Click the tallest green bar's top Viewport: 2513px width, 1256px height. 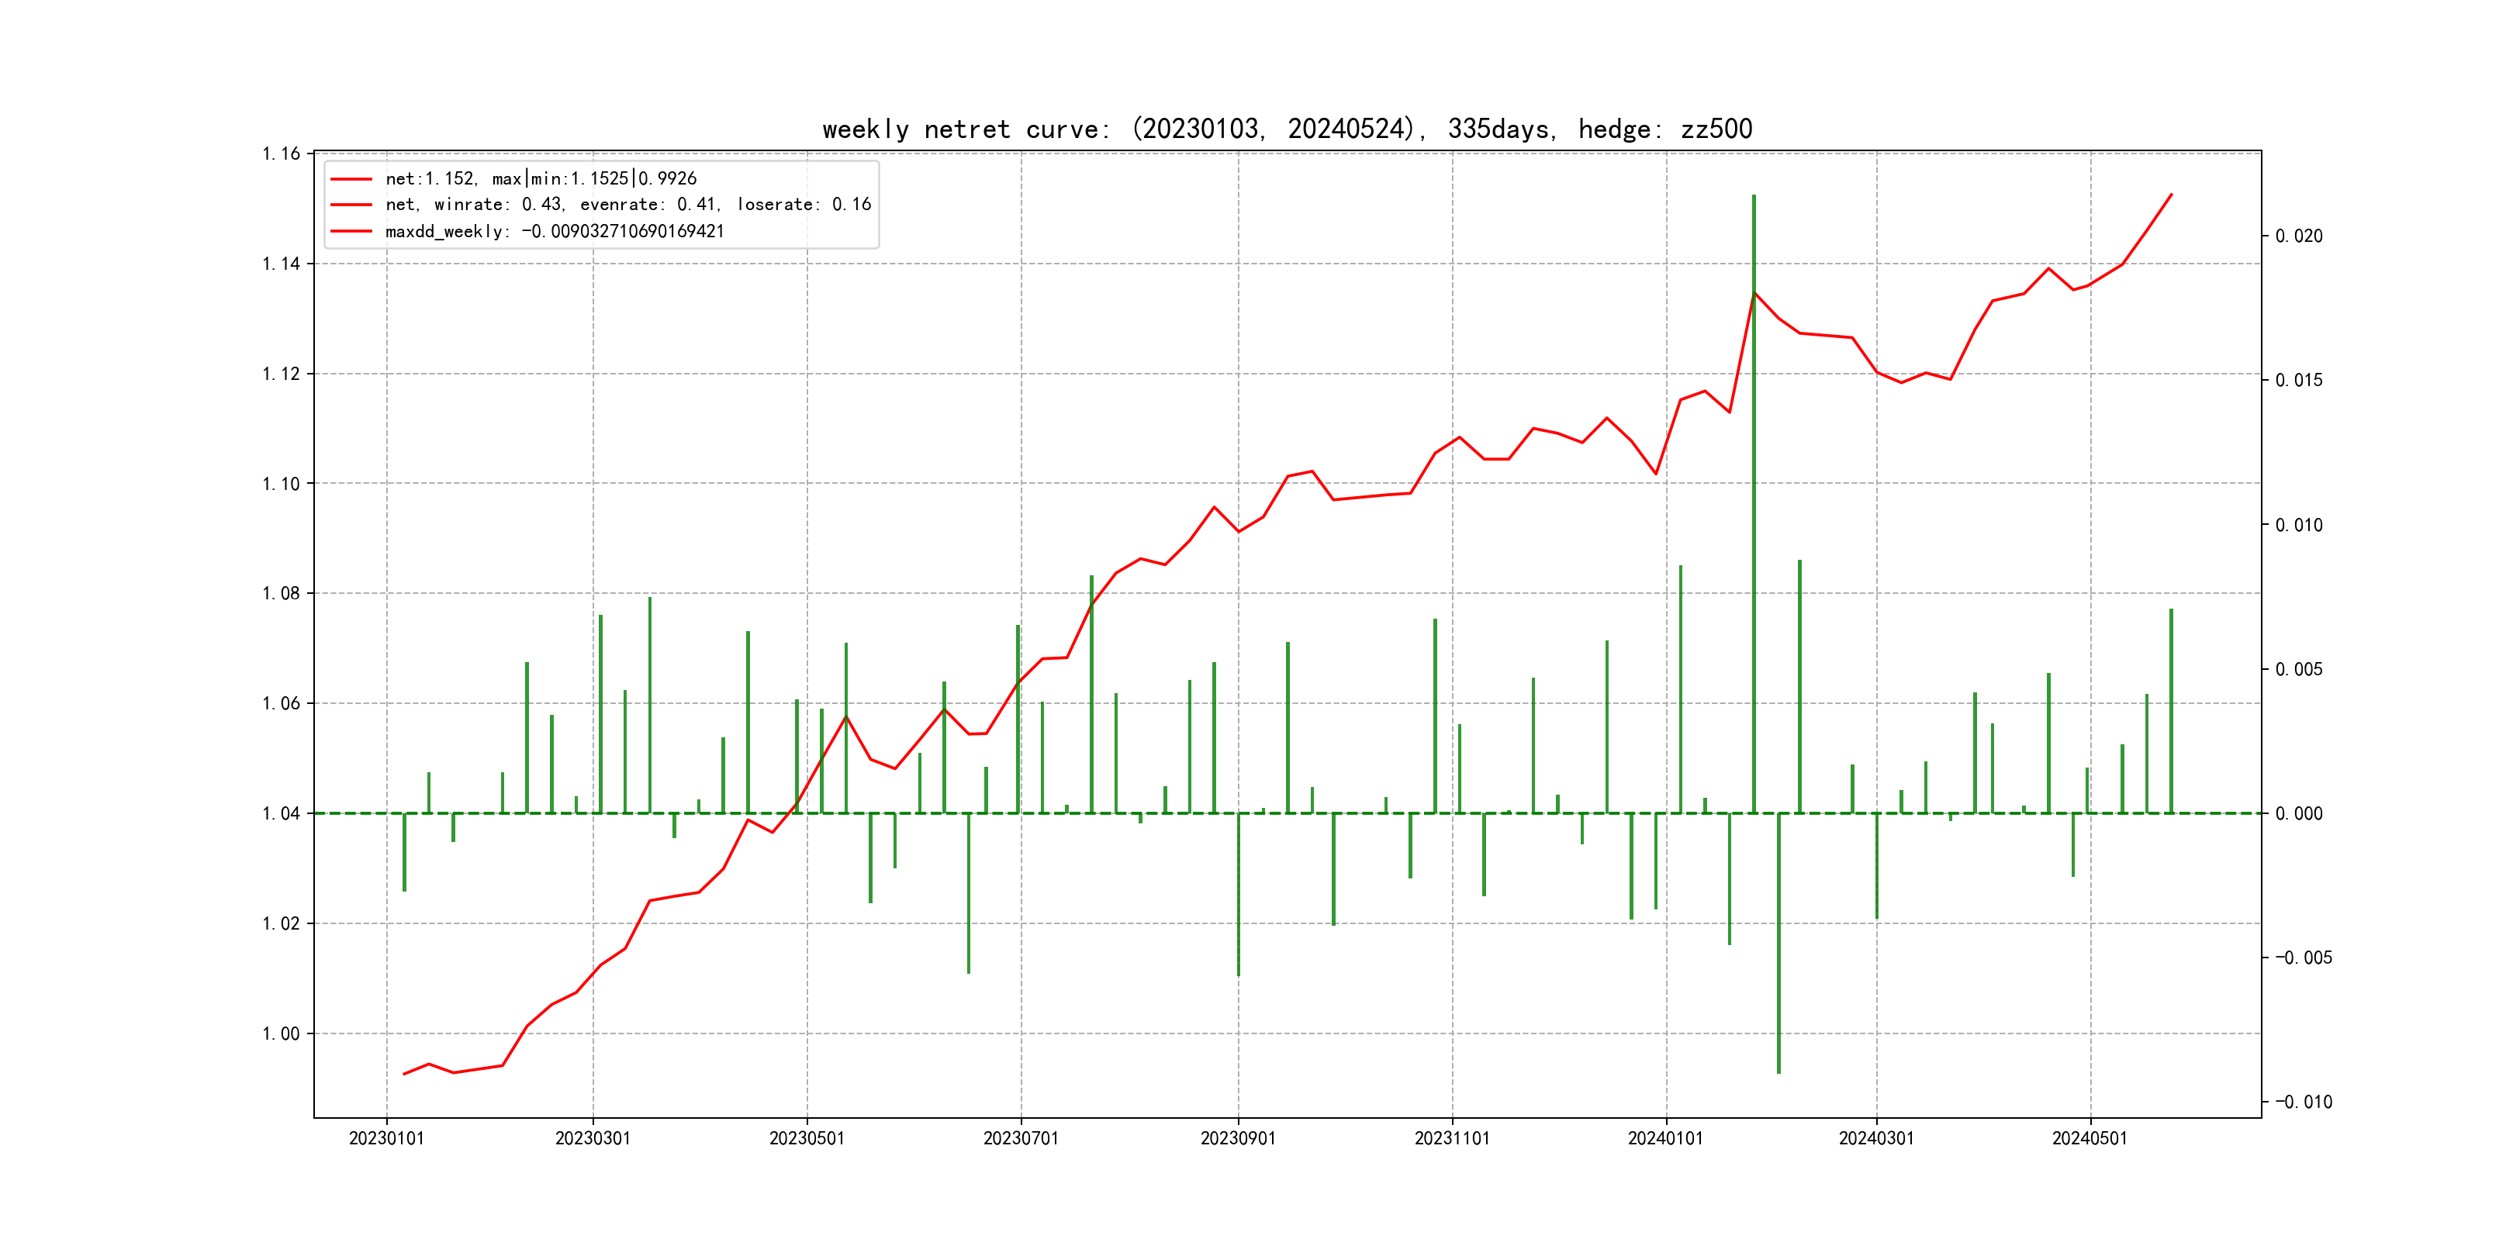pos(1753,197)
